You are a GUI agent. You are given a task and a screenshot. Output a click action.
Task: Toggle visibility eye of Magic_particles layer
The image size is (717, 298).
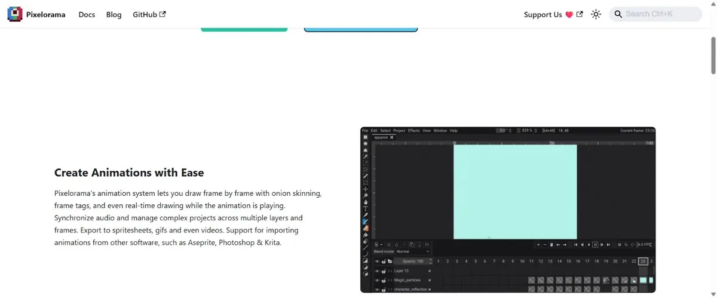tap(377, 280)
